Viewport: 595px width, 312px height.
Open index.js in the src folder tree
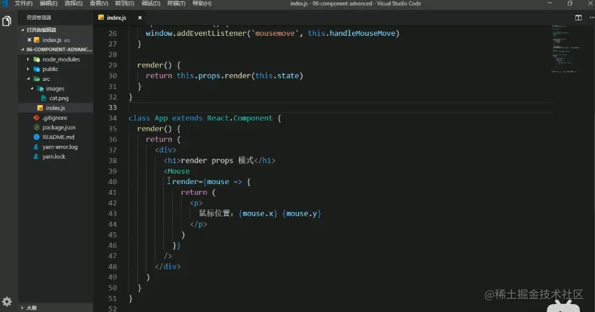56,108
